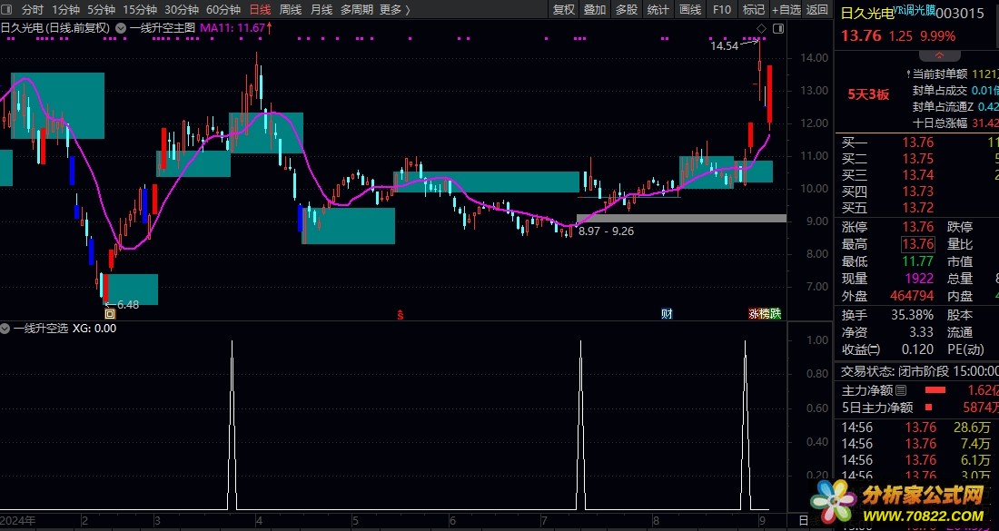Click the boxed 最高 13.76 value

pos(918,244)
